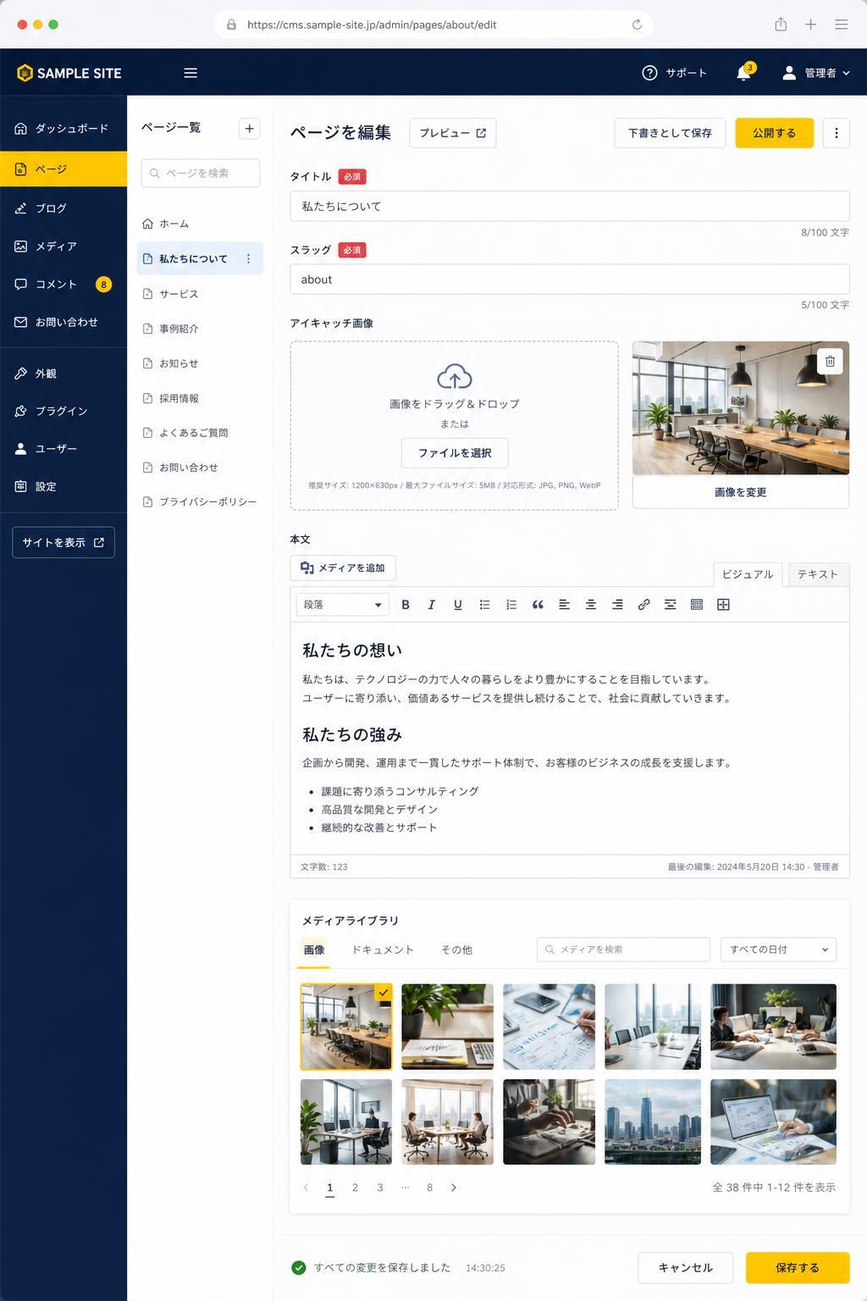Select the checked conference room thumbnail
Image resolution: width=867 pixels, height=1301 pixels.
coord(346,1027)
